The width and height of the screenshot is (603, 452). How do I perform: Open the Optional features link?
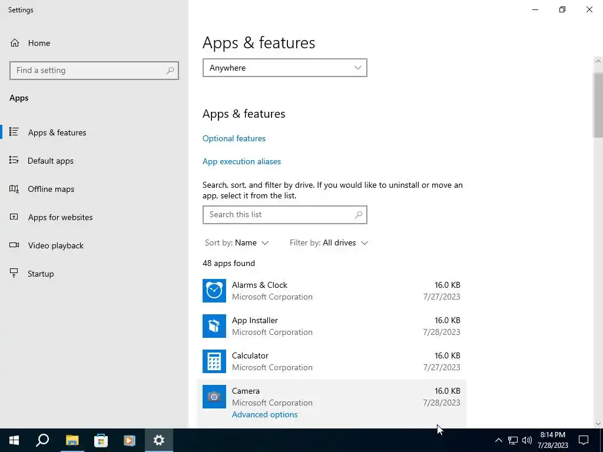tap(234, 138)
